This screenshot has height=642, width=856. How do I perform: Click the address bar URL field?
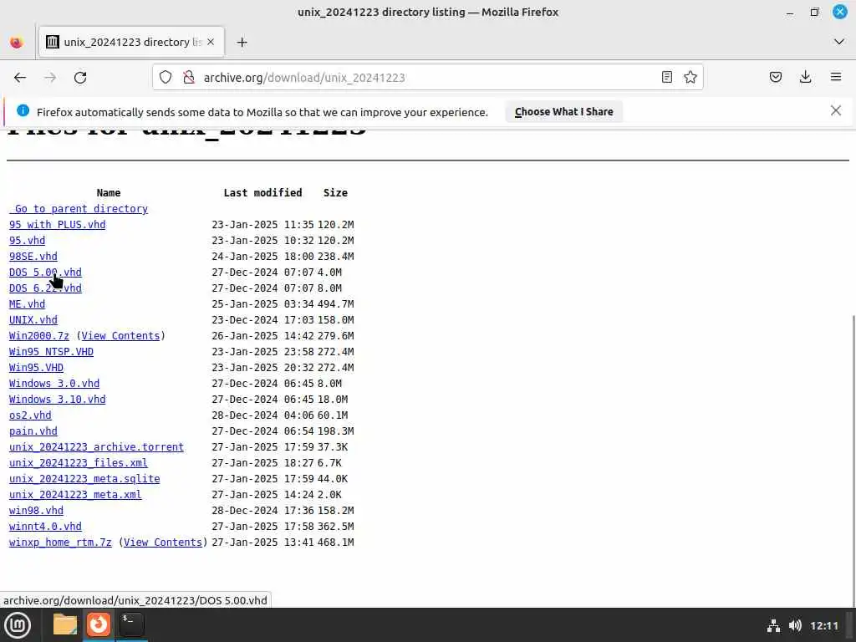click(429, 78)
